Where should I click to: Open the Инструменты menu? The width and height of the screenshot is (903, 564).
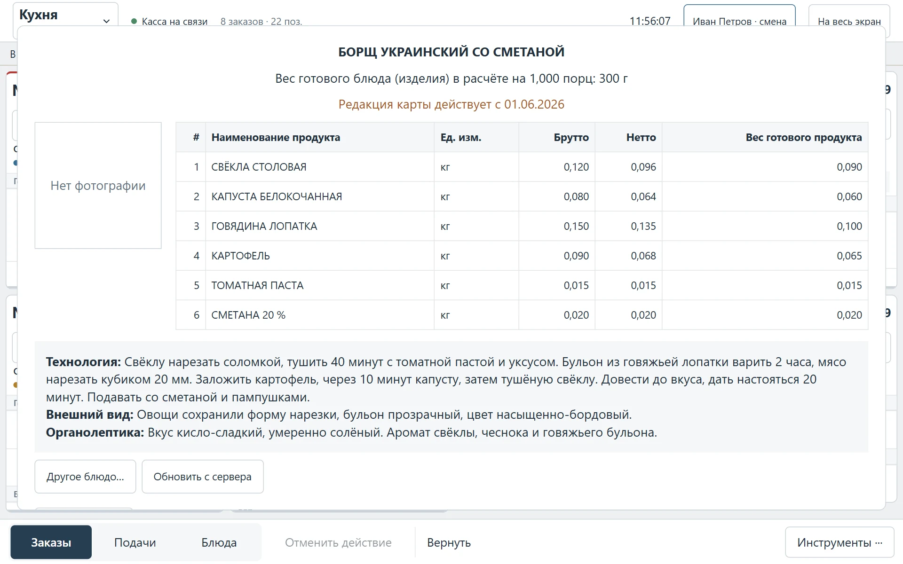click(840, 542)
